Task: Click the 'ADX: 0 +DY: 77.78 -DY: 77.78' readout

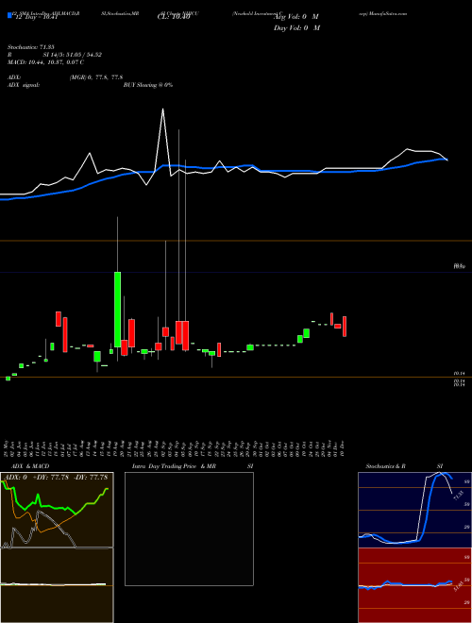Action: [57, 477]
